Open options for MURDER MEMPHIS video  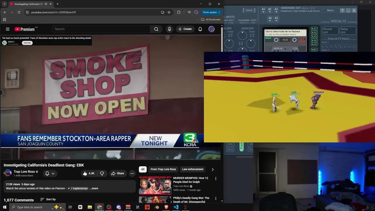tap(216, 178)
